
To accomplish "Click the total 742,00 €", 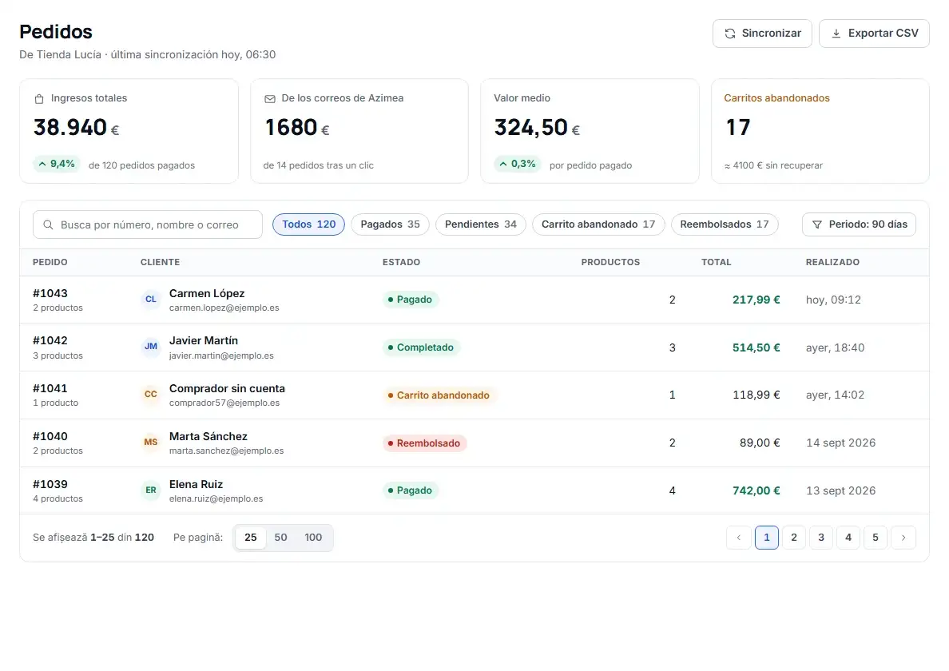I will click(756, 490).
